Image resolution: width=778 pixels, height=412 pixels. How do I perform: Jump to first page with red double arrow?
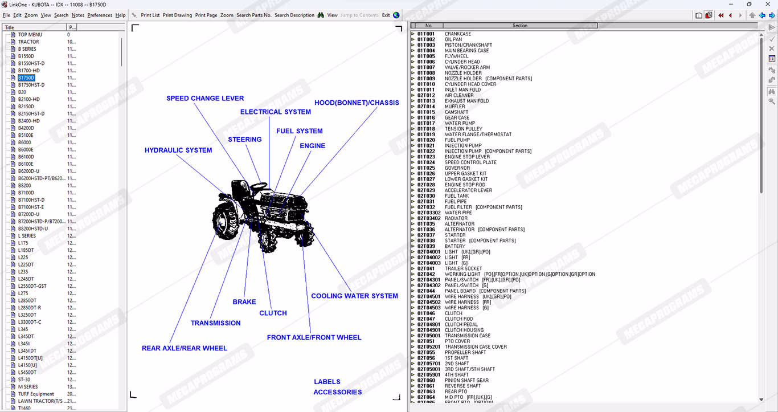(x=721, y=15)
